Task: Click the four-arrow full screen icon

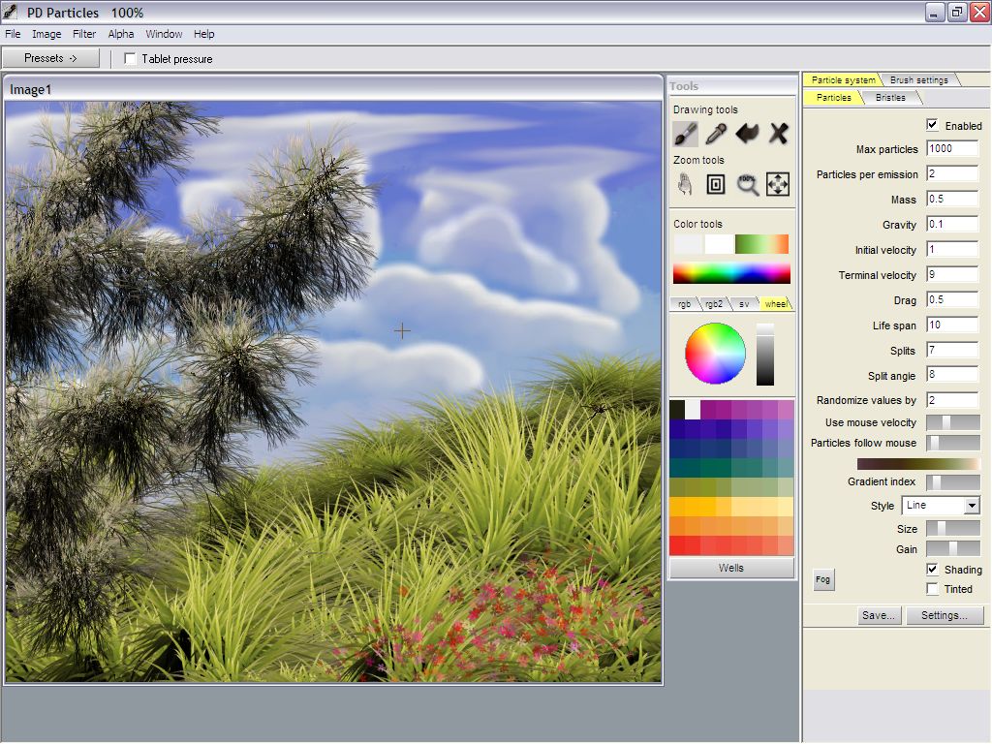Action: tap(778, 184)
